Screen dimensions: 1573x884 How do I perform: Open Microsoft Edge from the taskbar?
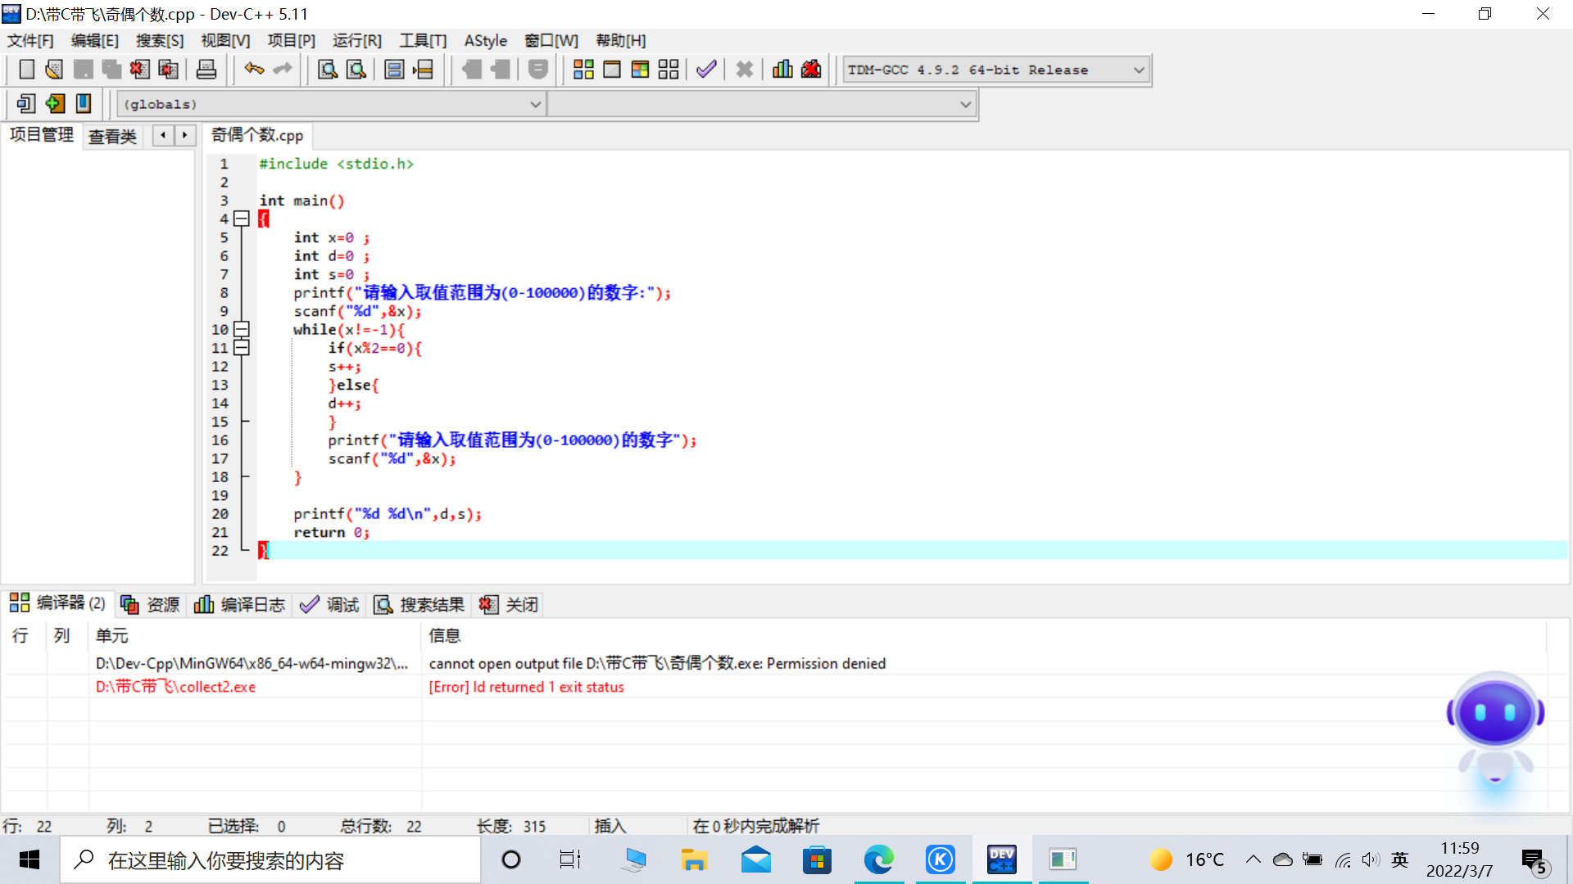[878, 859]
